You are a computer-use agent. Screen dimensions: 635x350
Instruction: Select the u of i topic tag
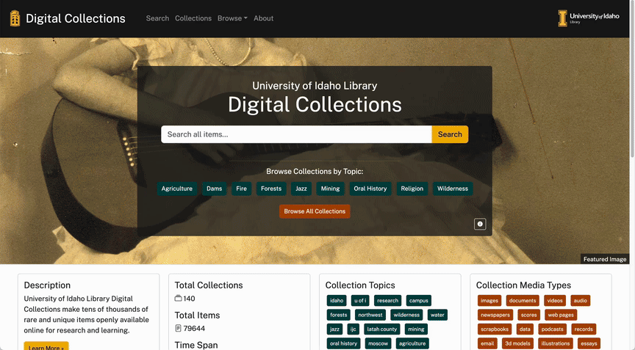tap(360, 301)
